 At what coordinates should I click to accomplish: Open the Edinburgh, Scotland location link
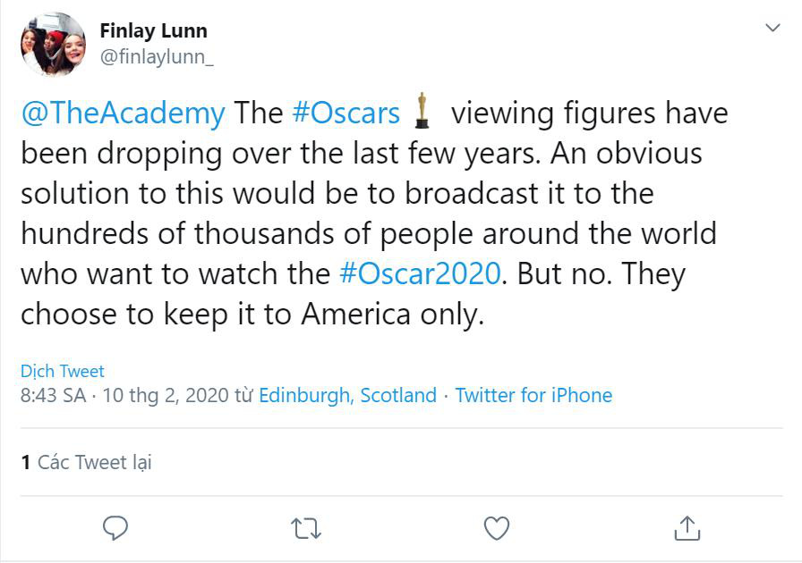coord(348,395)
